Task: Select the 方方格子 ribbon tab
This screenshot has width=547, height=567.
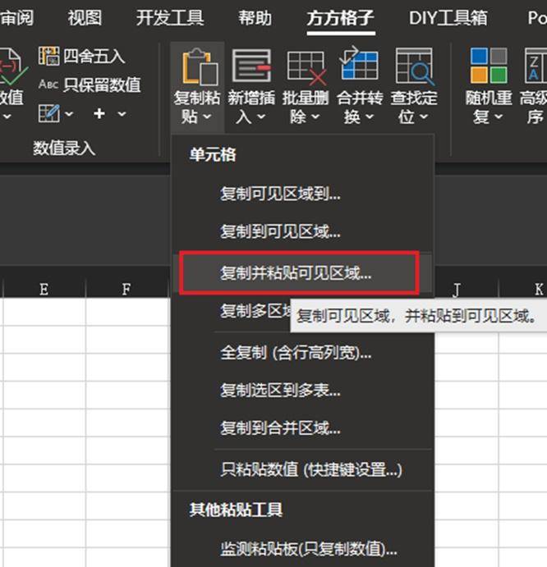Action: pyautogui.click(x=341, y=18)
